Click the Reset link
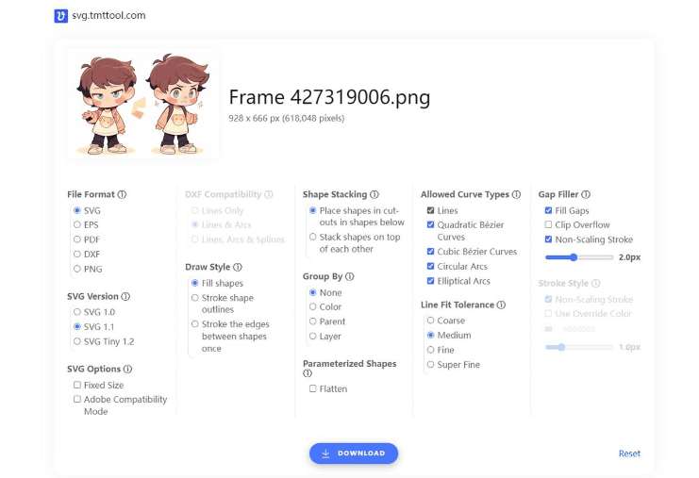 (629, 453)
